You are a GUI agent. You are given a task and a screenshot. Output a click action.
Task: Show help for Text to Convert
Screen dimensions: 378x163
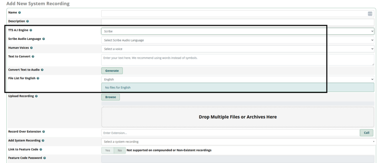pos(33,57)
